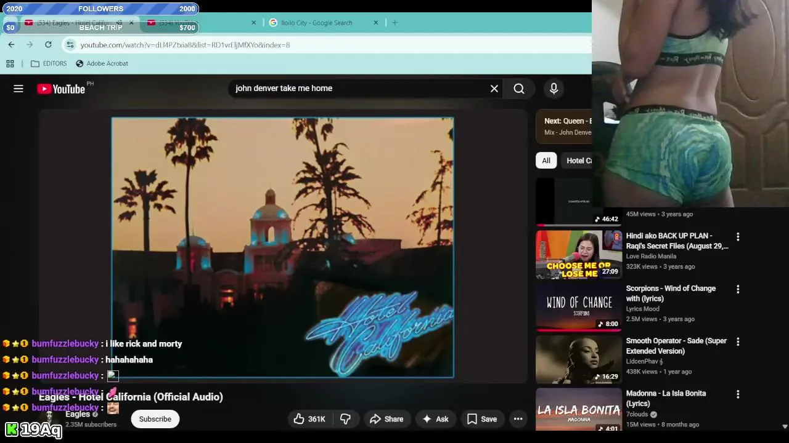Image resolution: width=789 pixels, height=443 pixels.
Task: Open a new browser tab
Action: (395, 23)
